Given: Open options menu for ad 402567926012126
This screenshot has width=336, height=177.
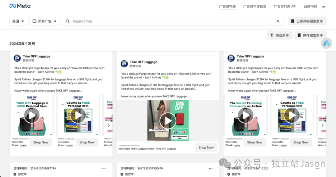Looking at the screenshot, I should [318, 169].
